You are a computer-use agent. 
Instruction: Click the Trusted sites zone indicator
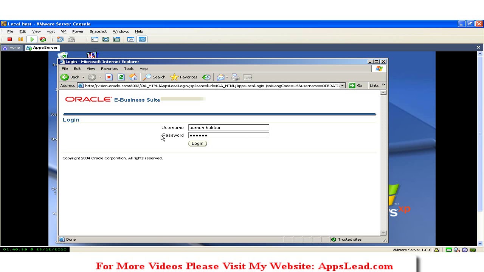point(346,240)
